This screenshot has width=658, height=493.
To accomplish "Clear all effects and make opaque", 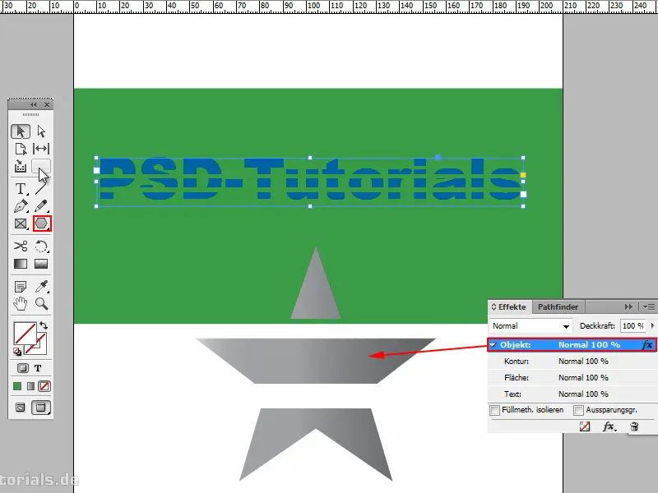I will (585, 426).
